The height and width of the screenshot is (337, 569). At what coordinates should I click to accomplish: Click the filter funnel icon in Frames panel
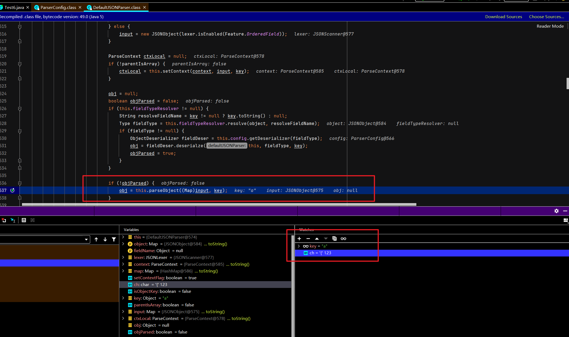114,239
